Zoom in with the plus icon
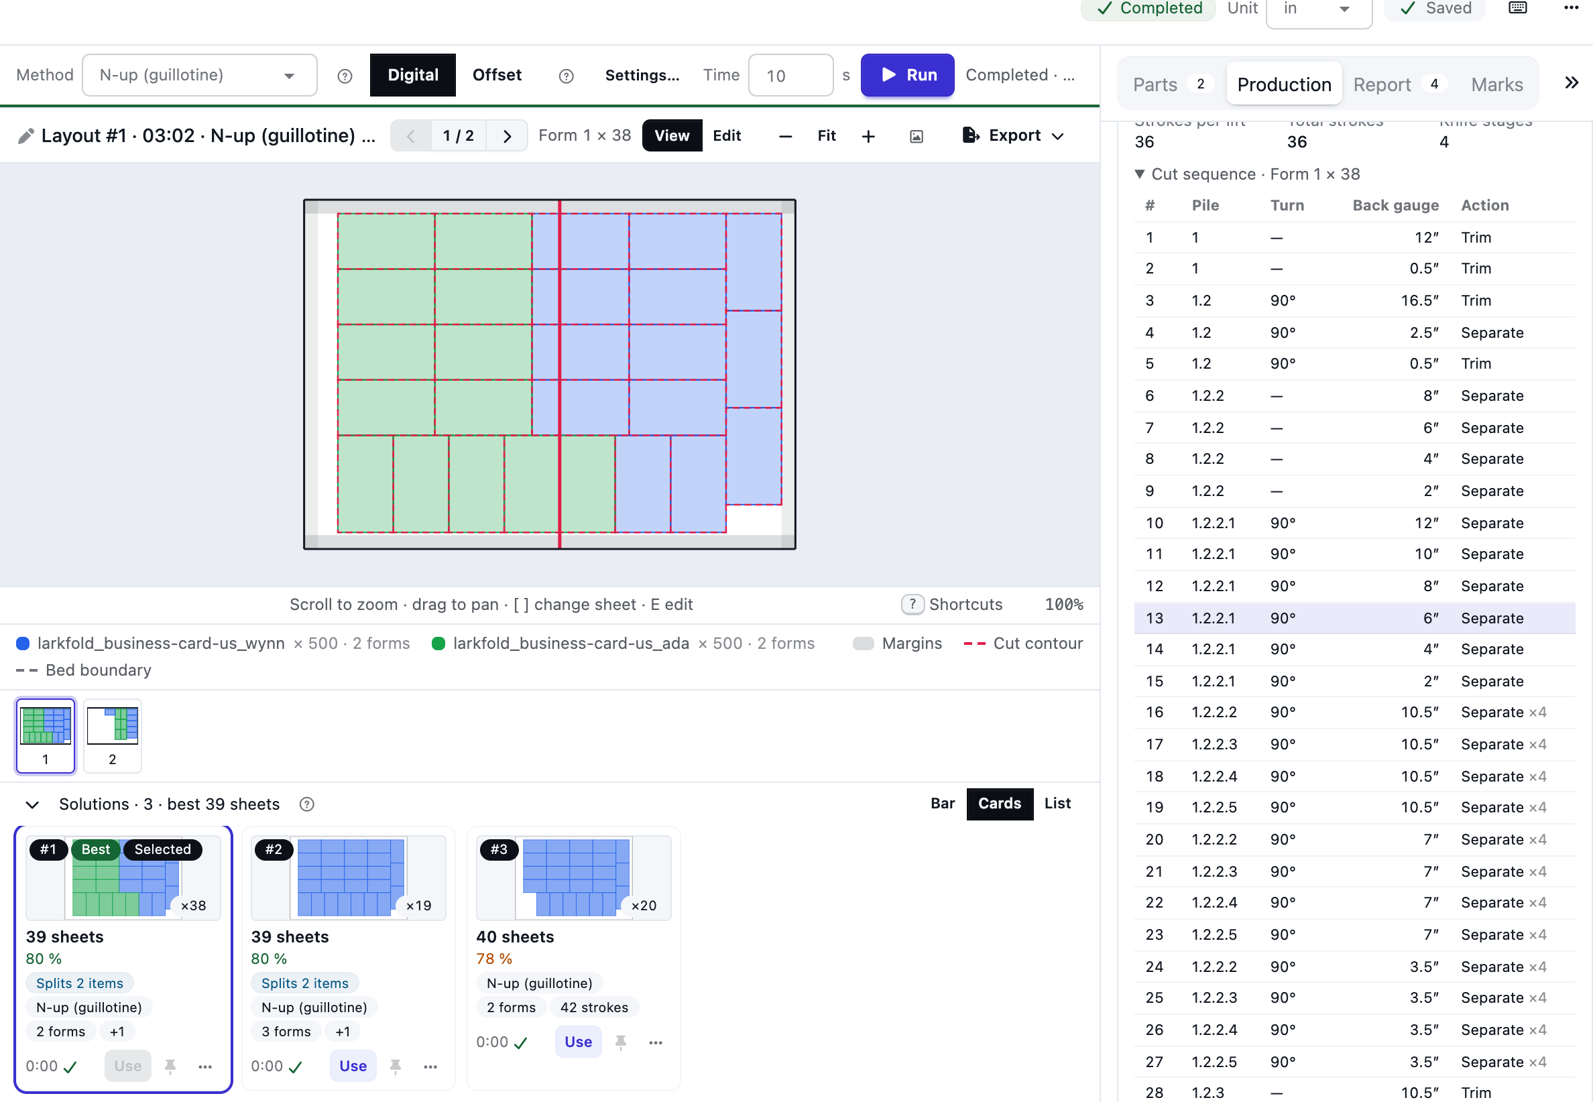Viewport: 1593px width, 1102px height. [868, 136]
